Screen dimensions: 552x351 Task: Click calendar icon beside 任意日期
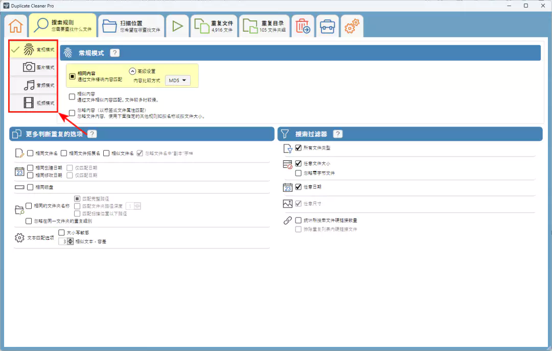pyautogui.click(x=288, y=187)
